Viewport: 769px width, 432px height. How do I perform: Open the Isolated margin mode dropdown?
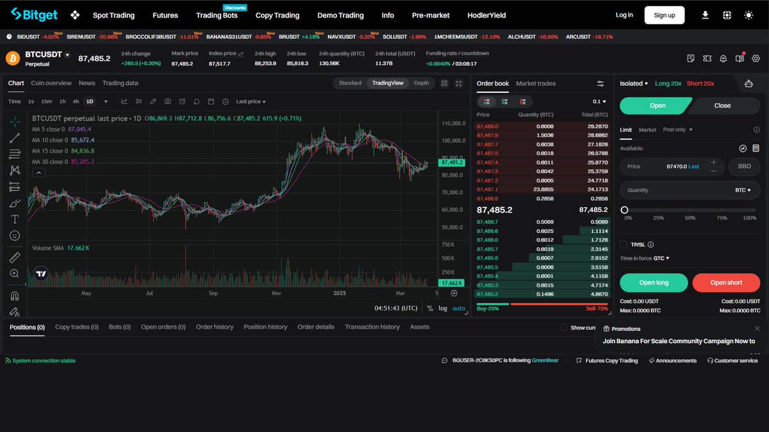634,83
